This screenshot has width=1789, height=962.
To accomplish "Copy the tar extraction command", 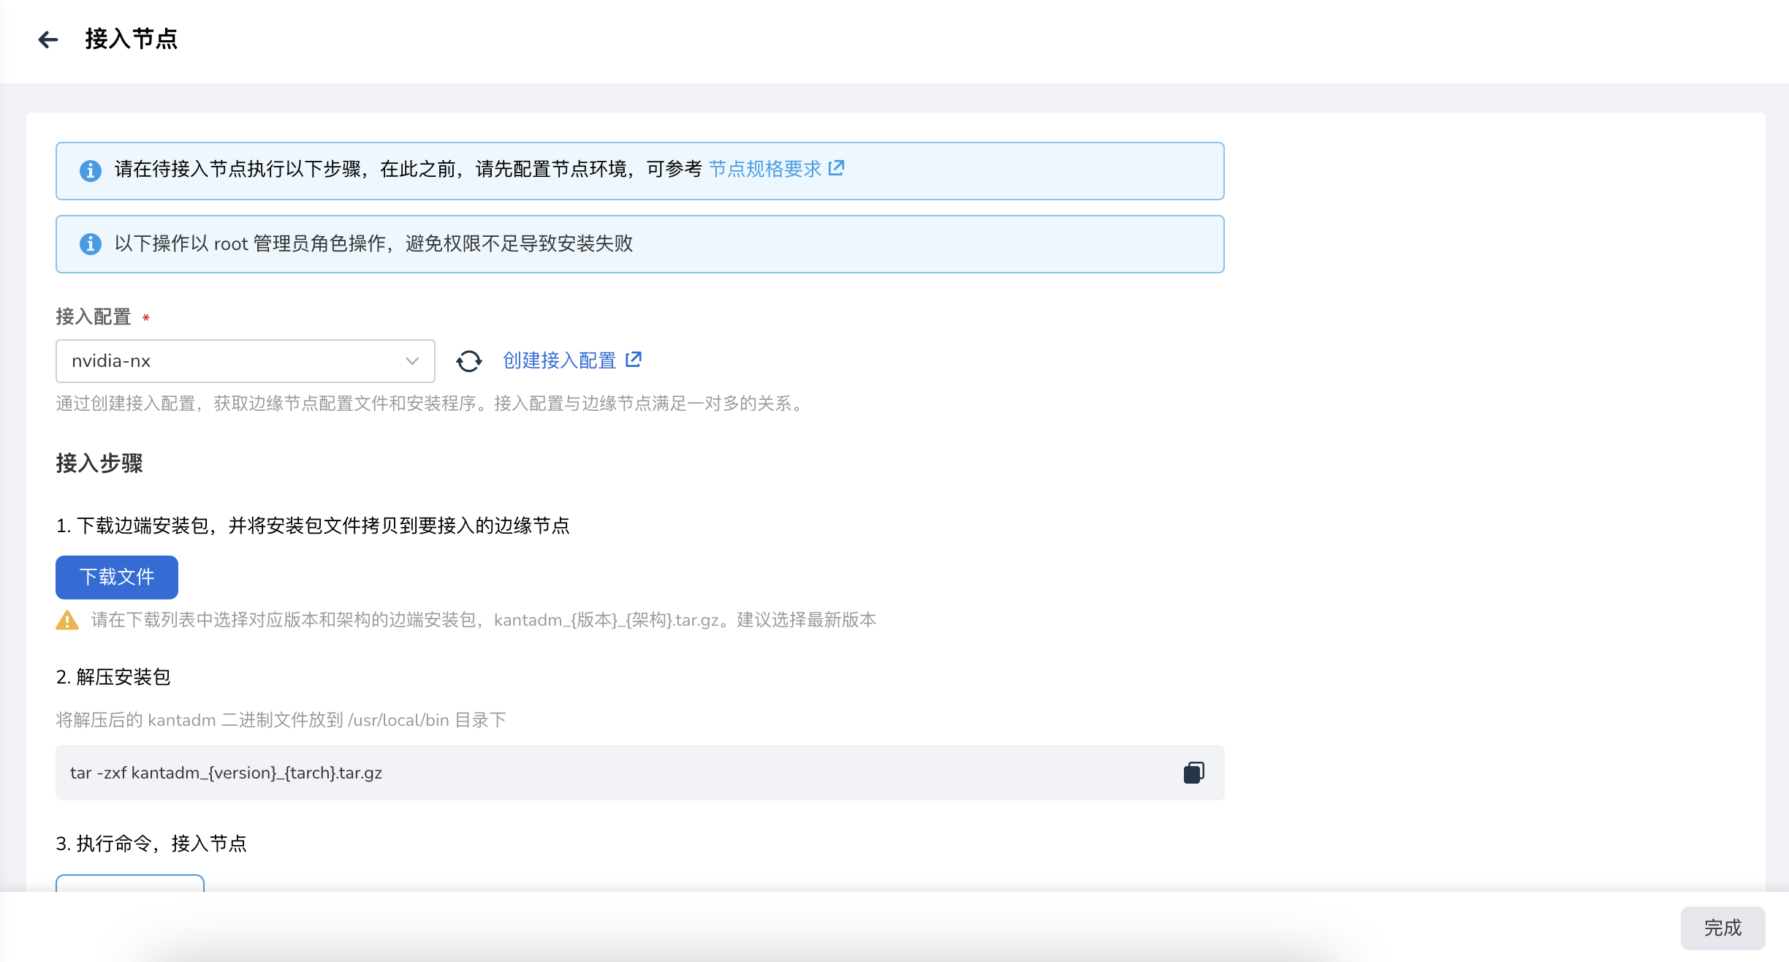I will tap(1194, 772).
